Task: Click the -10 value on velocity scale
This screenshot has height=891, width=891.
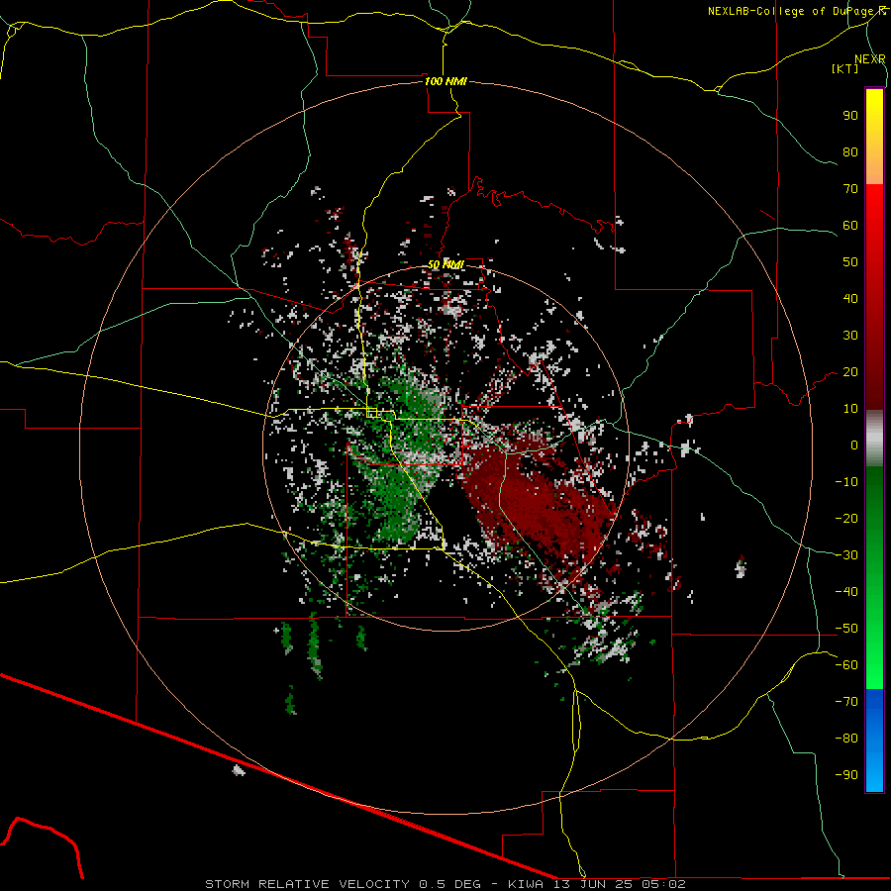Action: [846, 482]
